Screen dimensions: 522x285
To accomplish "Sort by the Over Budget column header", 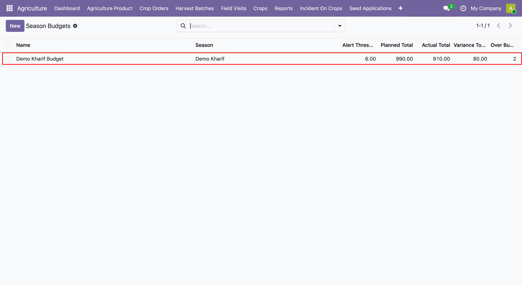I will [502, 45].
